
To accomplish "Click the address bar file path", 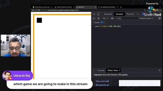I will 63,10.
